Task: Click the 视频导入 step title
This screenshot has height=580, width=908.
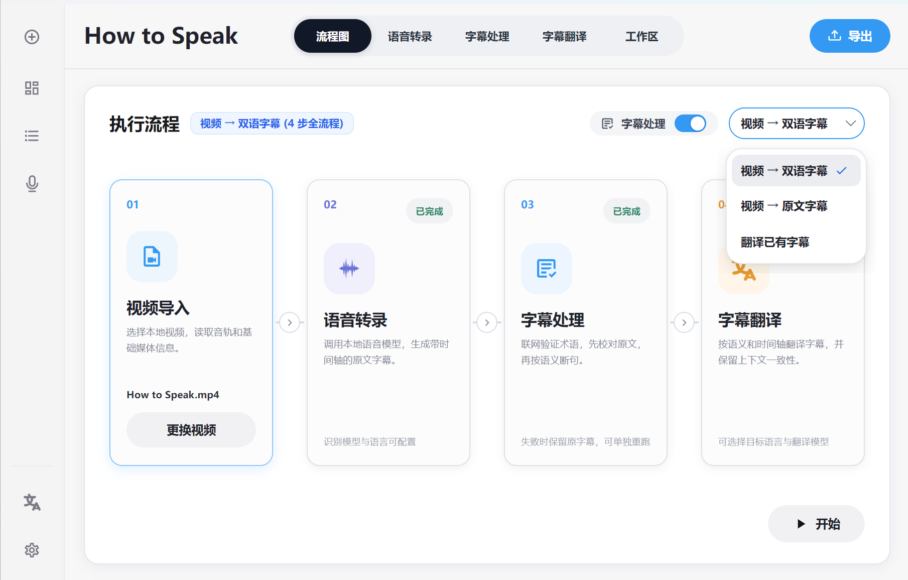Action: [x=158, y=308]
